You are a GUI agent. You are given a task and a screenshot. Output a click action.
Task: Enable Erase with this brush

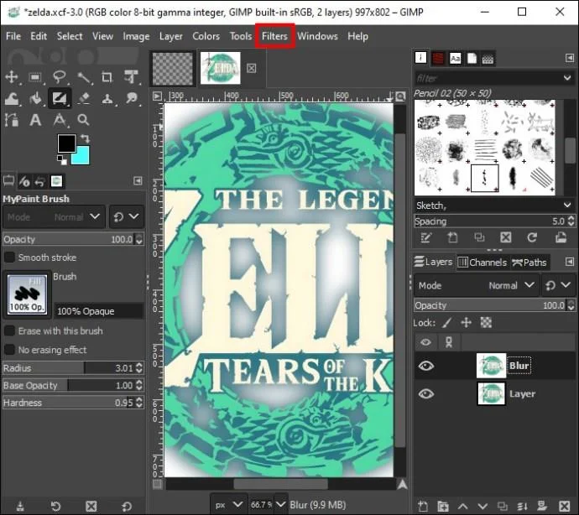[x=9, y=330]
